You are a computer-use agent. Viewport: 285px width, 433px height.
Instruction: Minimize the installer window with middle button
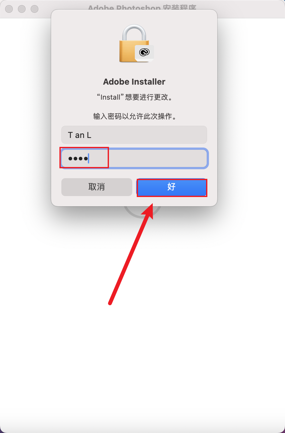[x=22, y=9]
